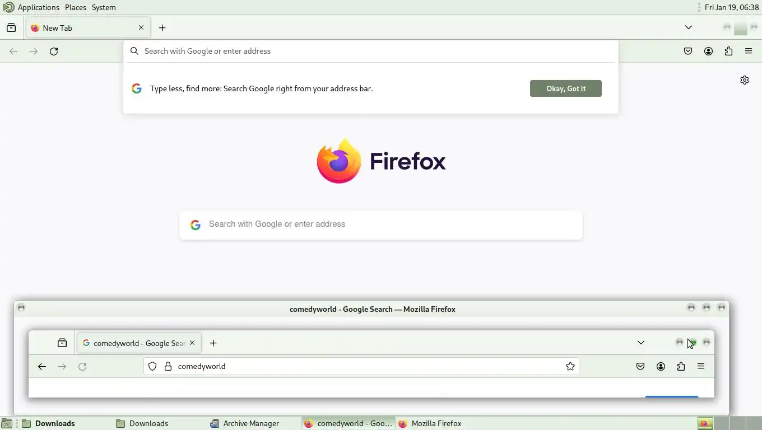Close the New Tab tab
This screenshot has height=430, width=762.
[x=141, y=27]
